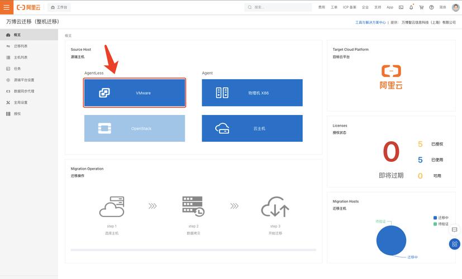Open the 费用 menu
462x279 pixels.
321,7
